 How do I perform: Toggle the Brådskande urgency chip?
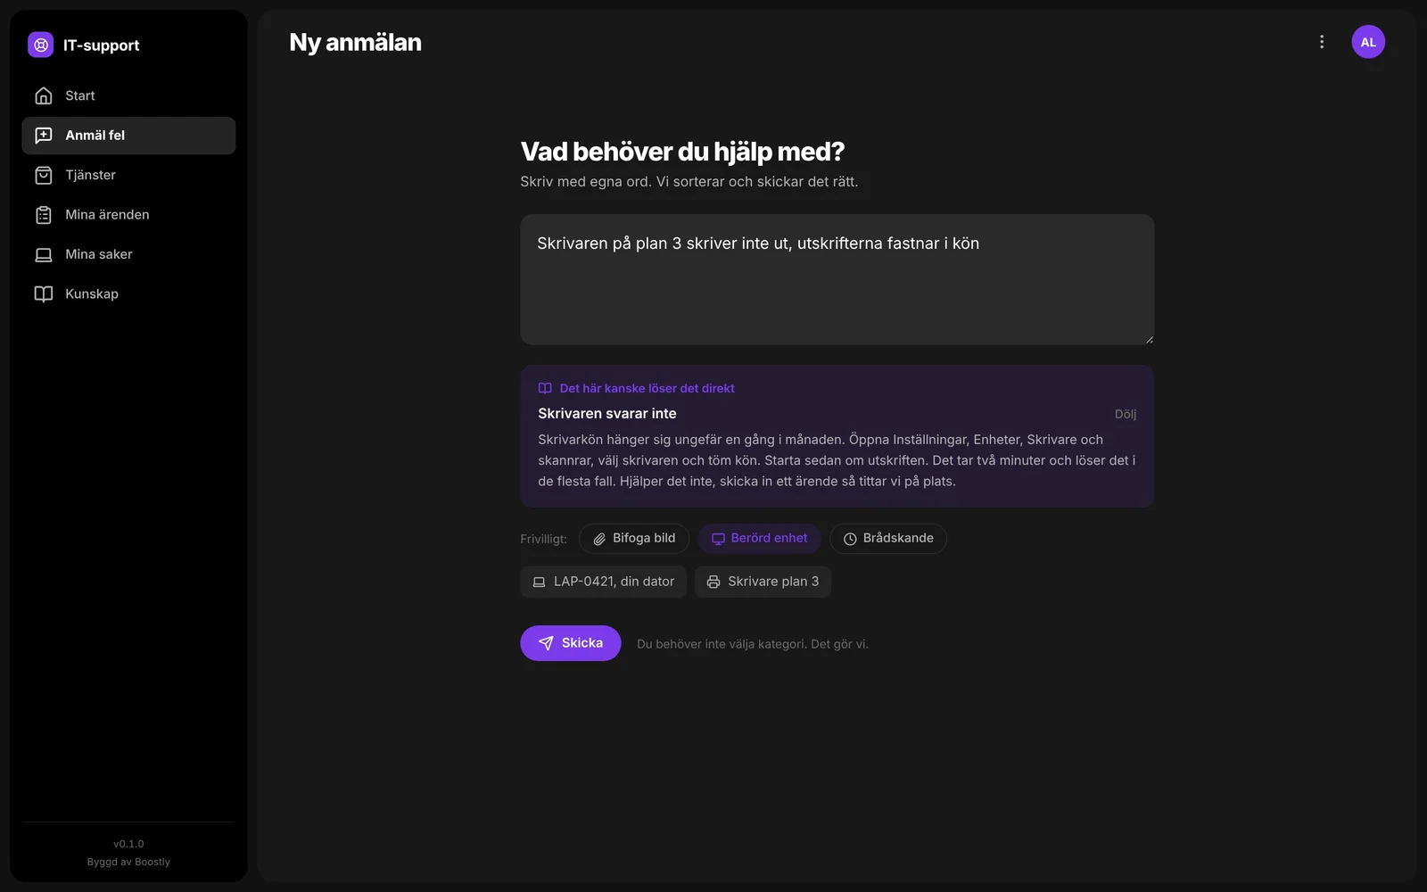[888, 539]
